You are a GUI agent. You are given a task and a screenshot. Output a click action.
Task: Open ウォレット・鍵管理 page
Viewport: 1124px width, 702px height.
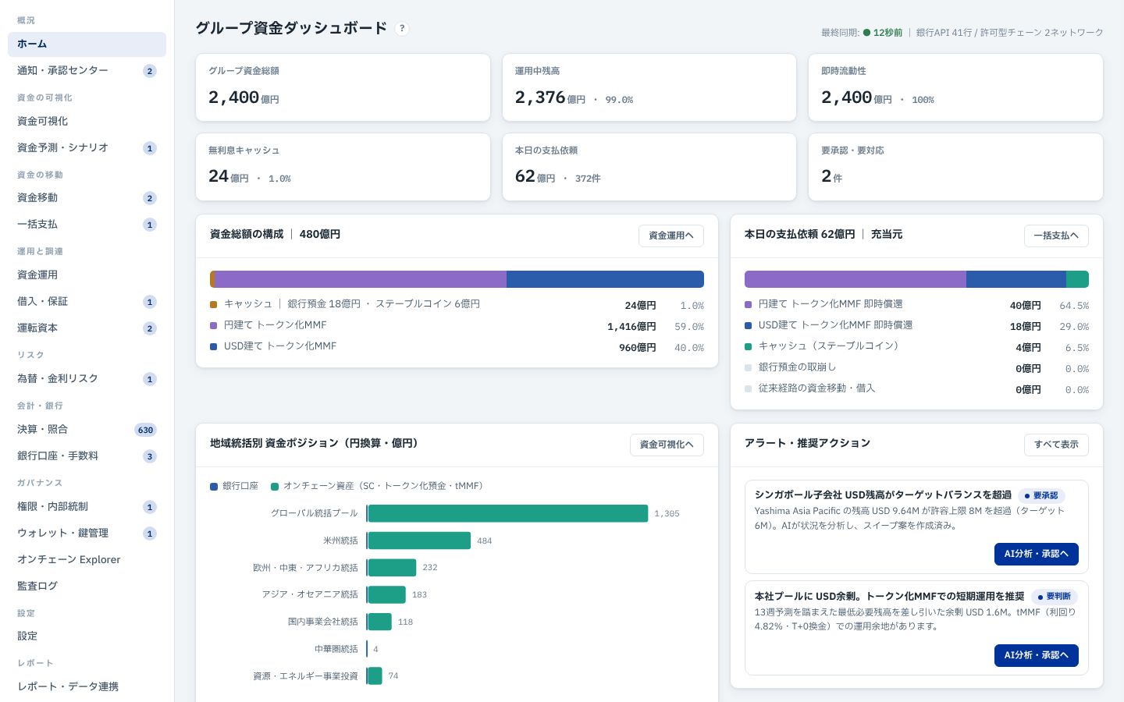pyautogui.click(x=87, y=534)
